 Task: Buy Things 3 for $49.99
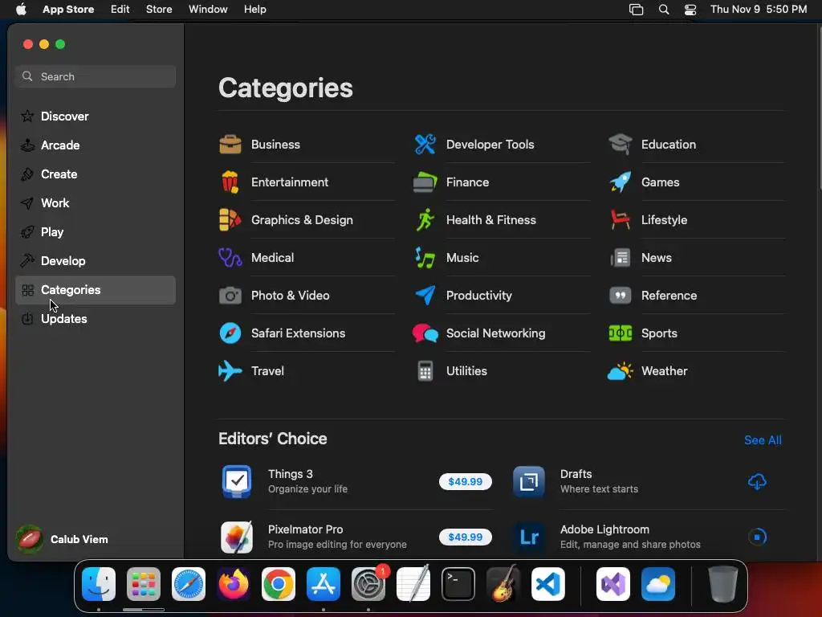coord(466,482)
